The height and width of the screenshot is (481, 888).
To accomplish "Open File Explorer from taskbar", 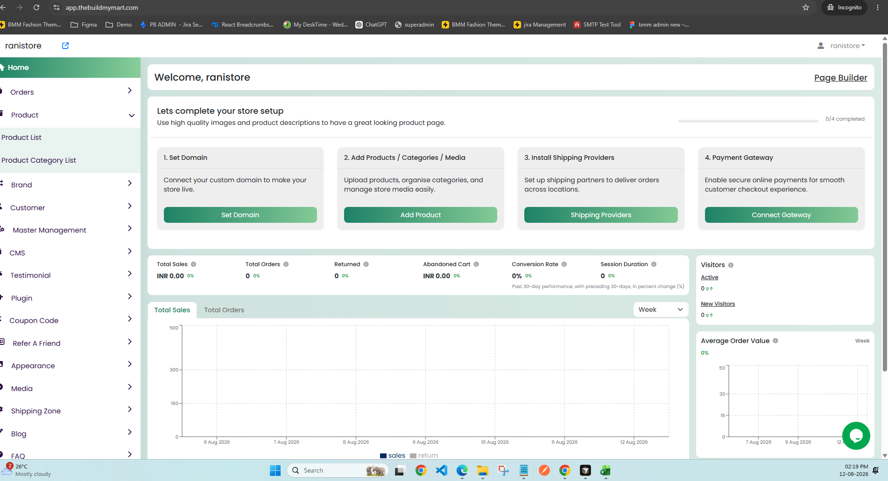I will click(482, 470).
